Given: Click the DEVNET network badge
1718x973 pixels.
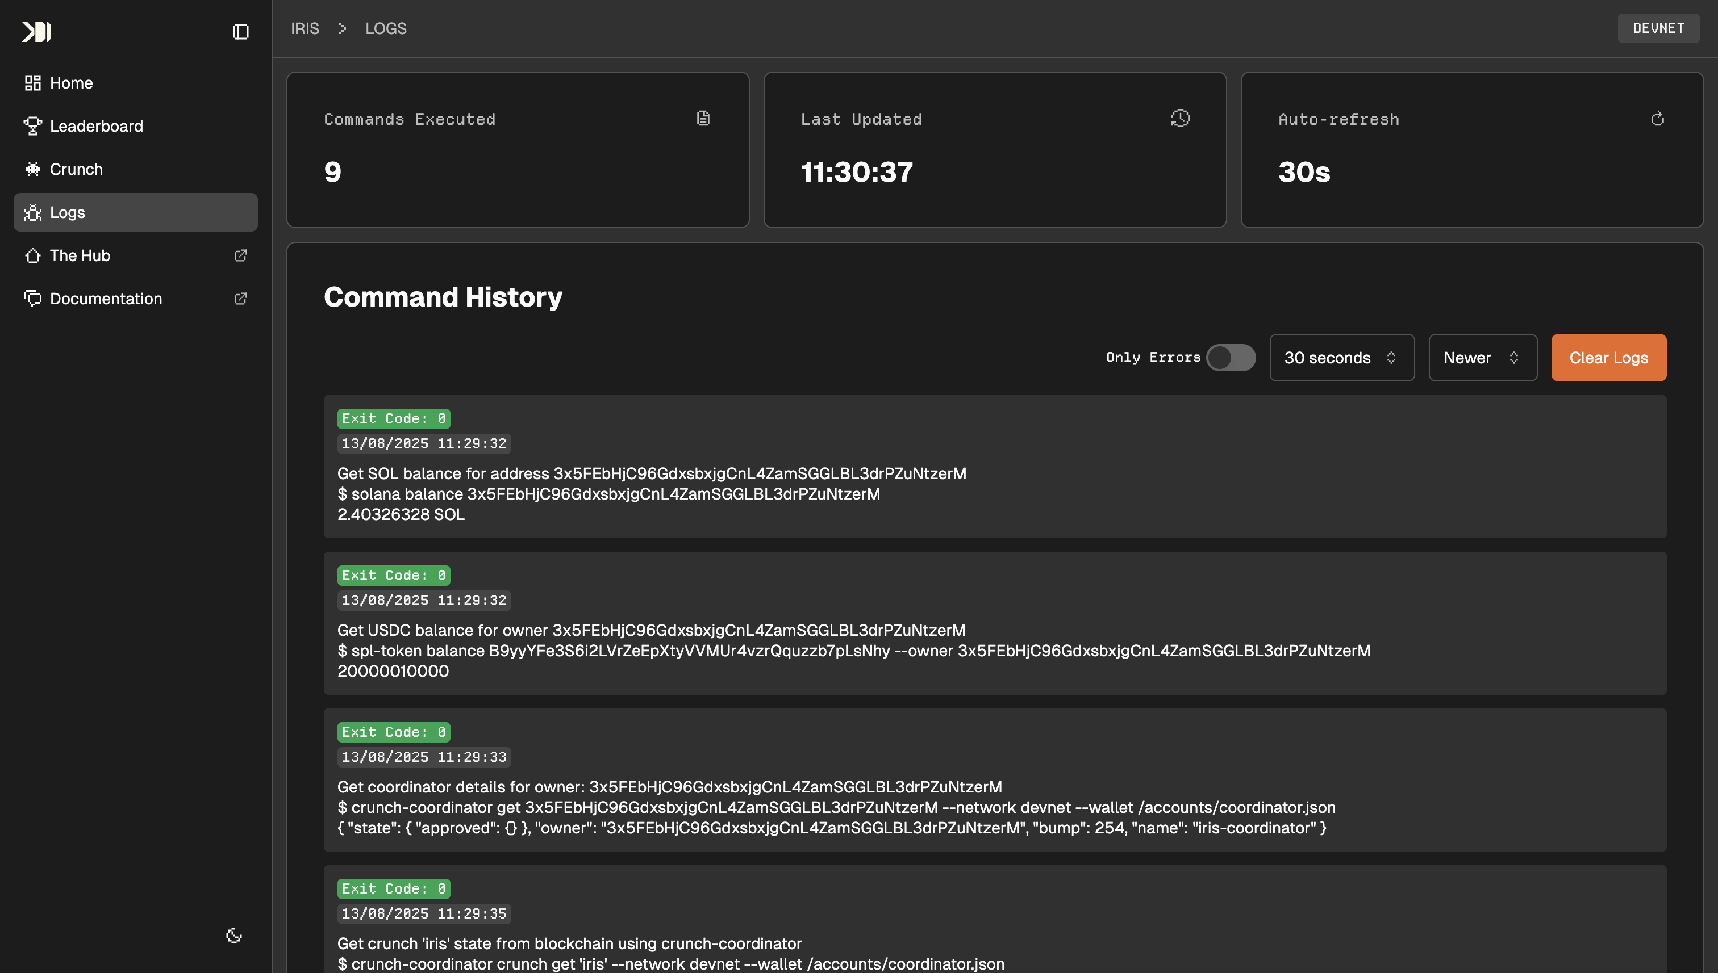Looking at the screenshot, I should click(x=1658, y=28).
